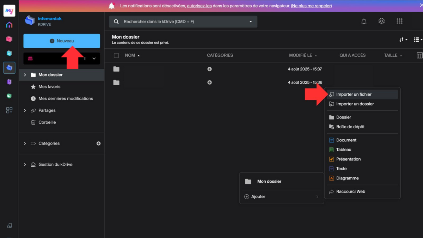
Task: Open the Infomaniak 'my' logo icon
Action: pyautogui.click(x=10, y=11)
